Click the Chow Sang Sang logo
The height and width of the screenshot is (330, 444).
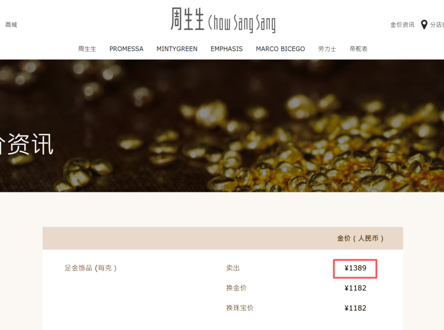223,20
